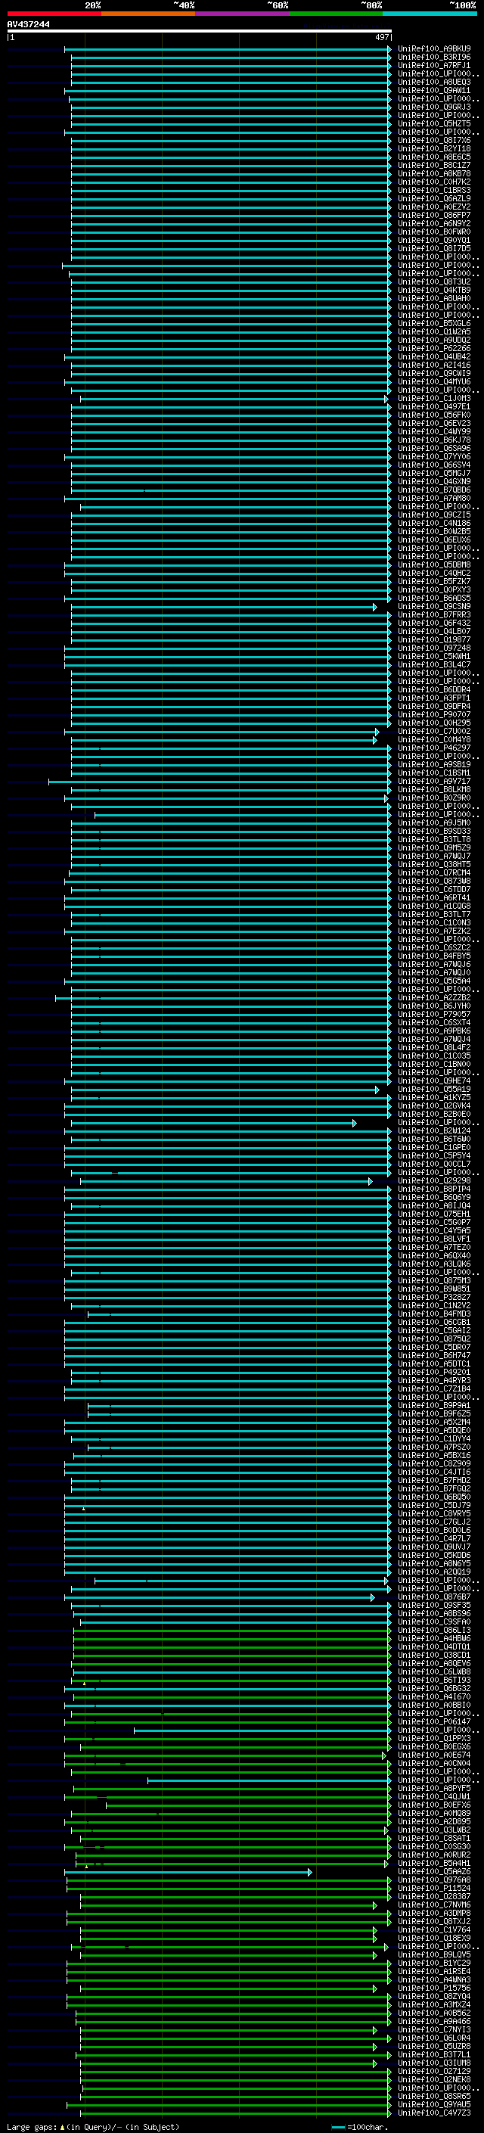This screenshot has width=484, height=2133.
Task: Select the UniRef100_A0EZV2 label
Action: tap(434, 207)
